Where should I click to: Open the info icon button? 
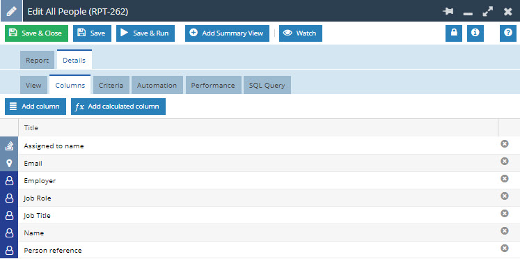(475, 33)
